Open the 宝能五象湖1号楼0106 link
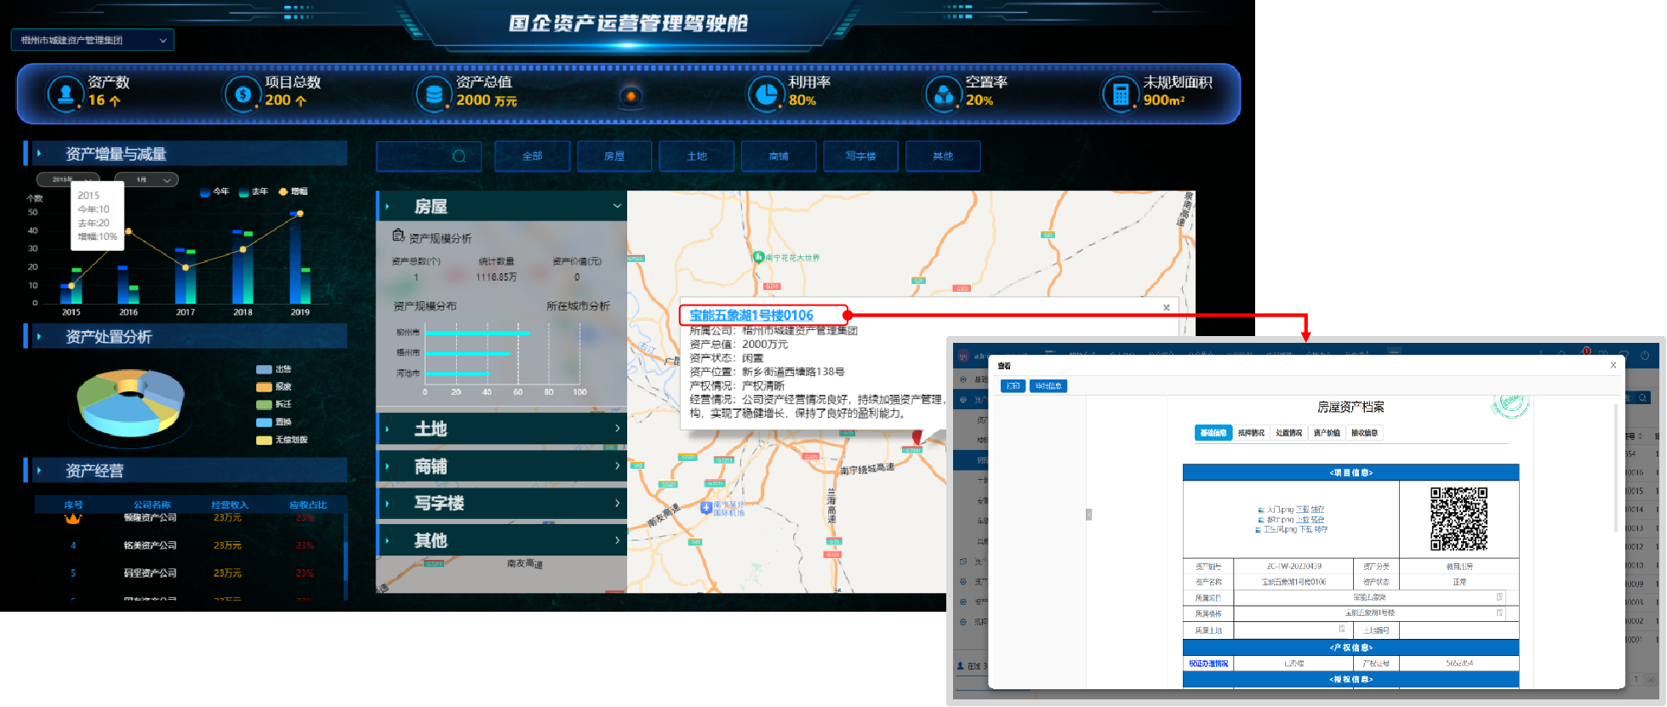 [x=751, y=315]
